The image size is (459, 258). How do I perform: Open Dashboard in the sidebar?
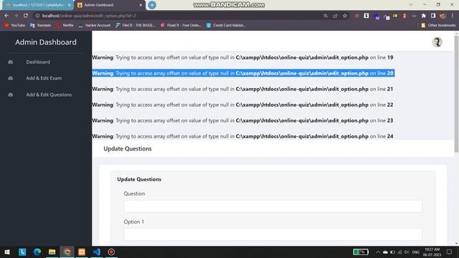click(x=38, y=62)
